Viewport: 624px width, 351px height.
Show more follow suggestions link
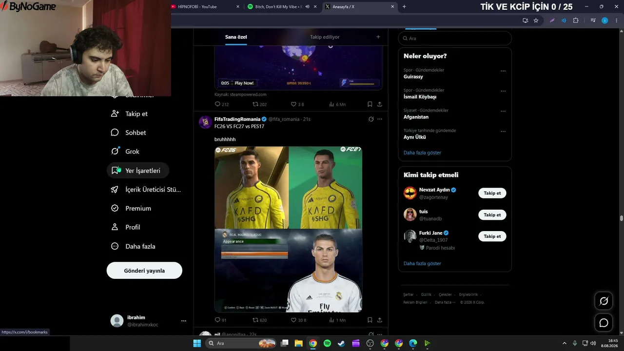coord(422,263)
